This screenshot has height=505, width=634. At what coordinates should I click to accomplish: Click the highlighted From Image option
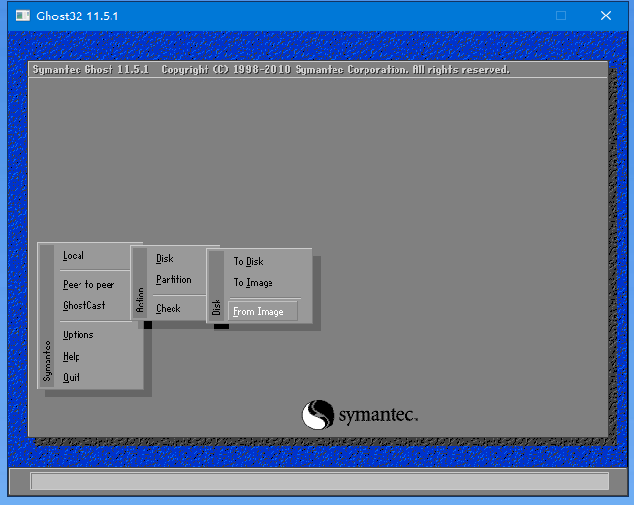pos(263,312)
